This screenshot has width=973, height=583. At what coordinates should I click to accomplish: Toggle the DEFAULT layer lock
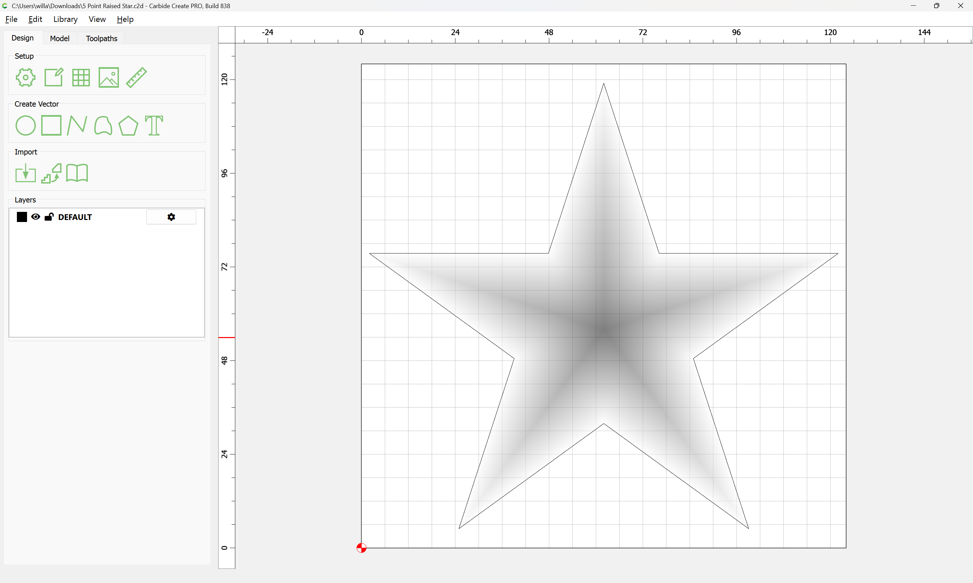coord(49,217)
